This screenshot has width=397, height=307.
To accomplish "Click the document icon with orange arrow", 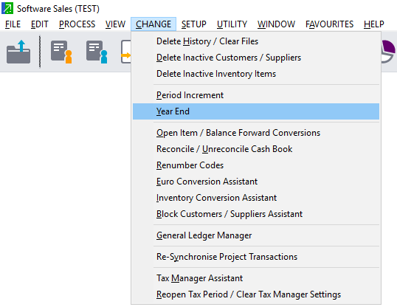I will pyautogui.click(x=126, y=52).
